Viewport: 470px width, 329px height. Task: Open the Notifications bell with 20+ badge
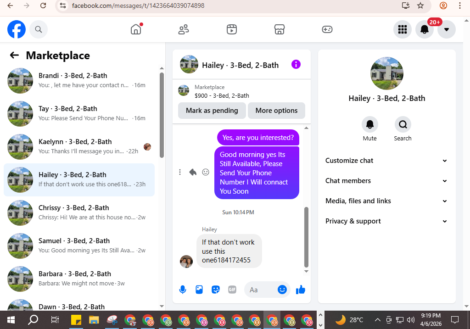click(425, 29)
